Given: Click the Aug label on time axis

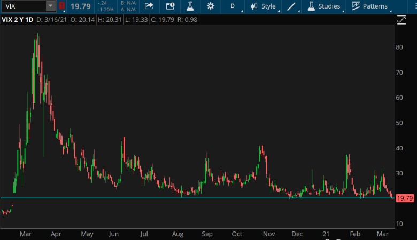Looking at the screenshot, I should pyautogui.click(x=177, y=234).
